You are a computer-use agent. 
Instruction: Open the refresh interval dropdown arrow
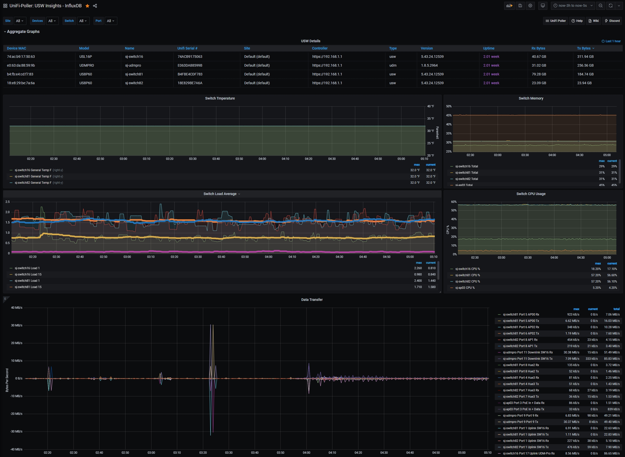point(619,6)
